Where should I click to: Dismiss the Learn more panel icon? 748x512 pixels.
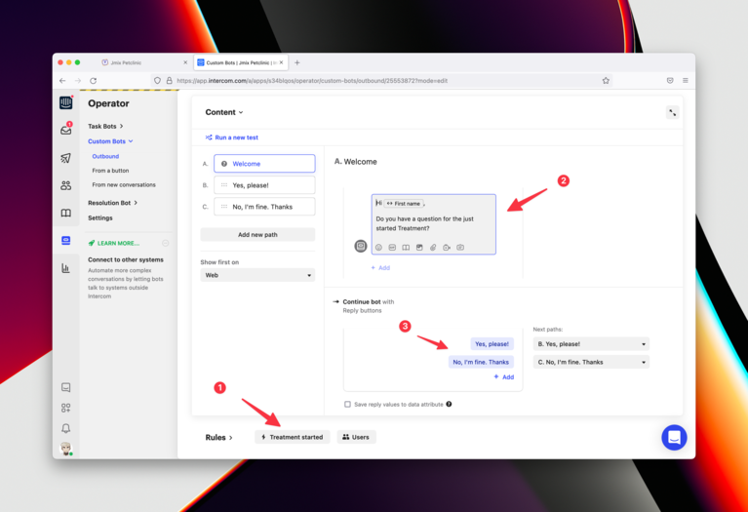[166, 243]
